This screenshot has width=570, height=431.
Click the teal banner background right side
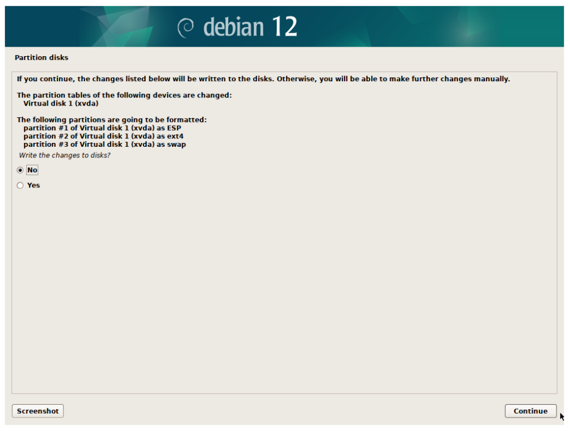[x=473, y=27]
